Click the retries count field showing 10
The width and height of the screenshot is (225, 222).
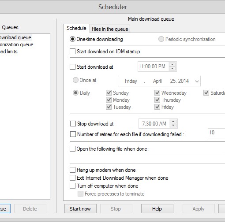click(216, 133)
